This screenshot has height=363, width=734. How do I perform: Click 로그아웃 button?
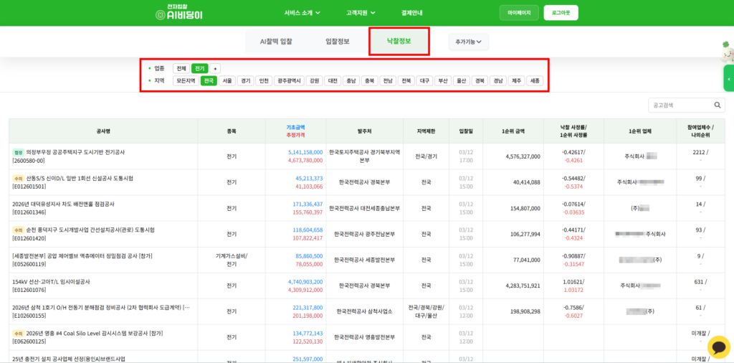(561, 13)
